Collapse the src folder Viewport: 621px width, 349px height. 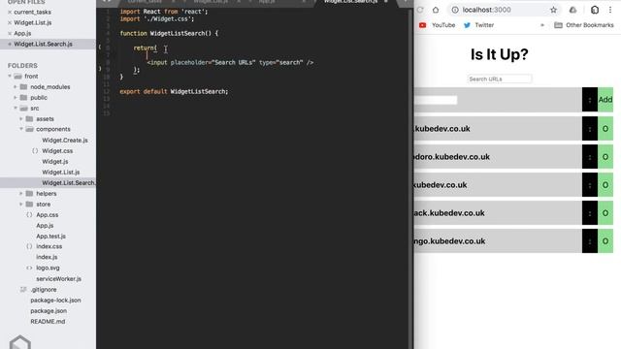coord(16,108)
